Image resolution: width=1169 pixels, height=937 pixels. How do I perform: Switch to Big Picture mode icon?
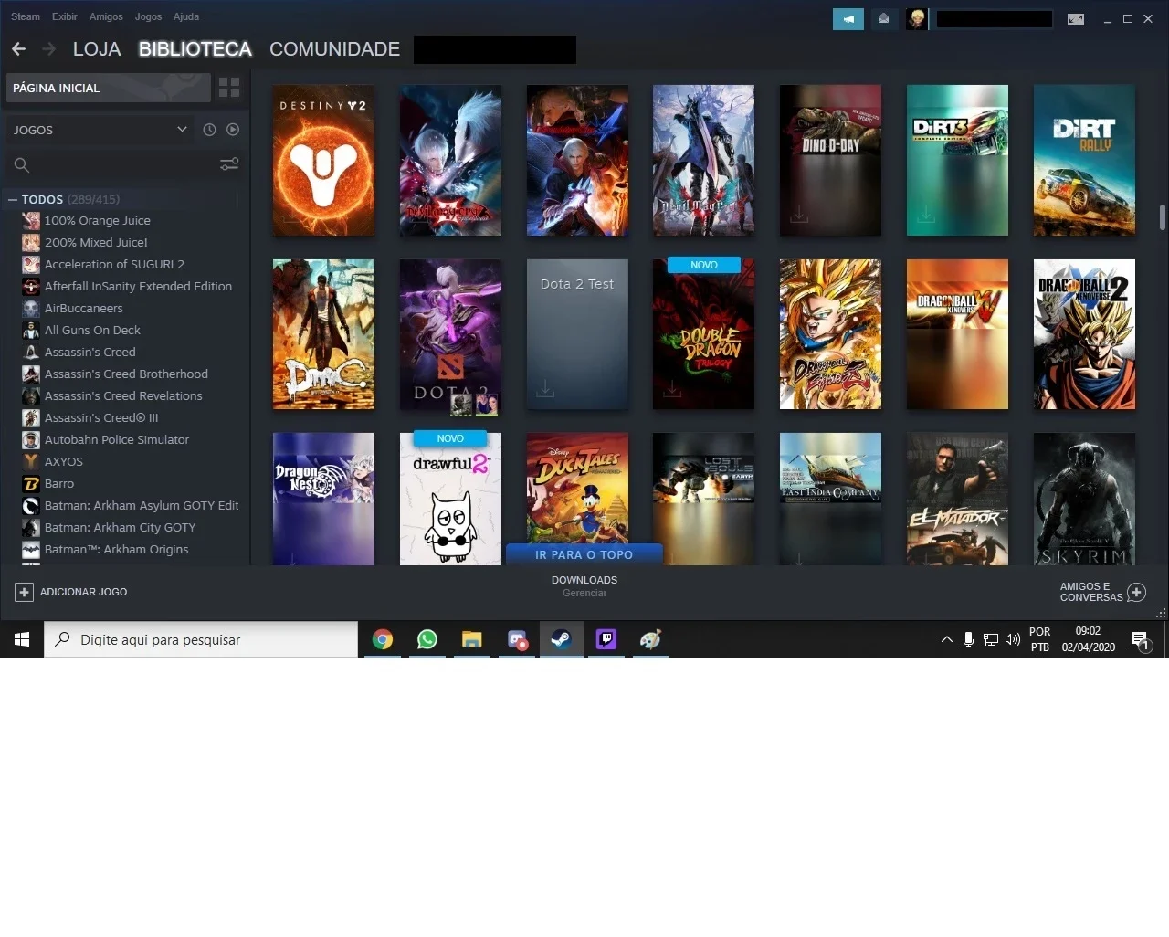click(x=1076, y=19)
